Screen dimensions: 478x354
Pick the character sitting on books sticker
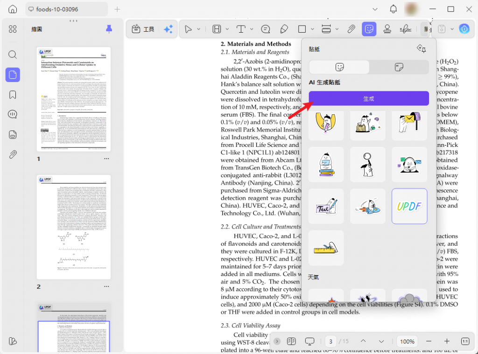tap(326, 165)
